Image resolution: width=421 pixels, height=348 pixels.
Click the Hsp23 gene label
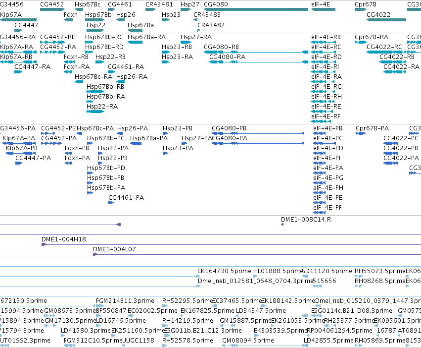pos(171,15)
